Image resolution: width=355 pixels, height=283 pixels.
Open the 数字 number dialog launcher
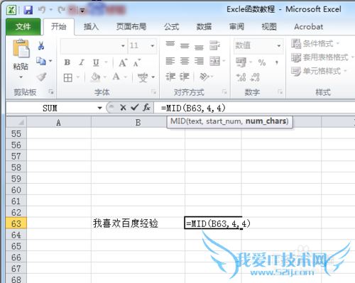[x=280, y=91]
